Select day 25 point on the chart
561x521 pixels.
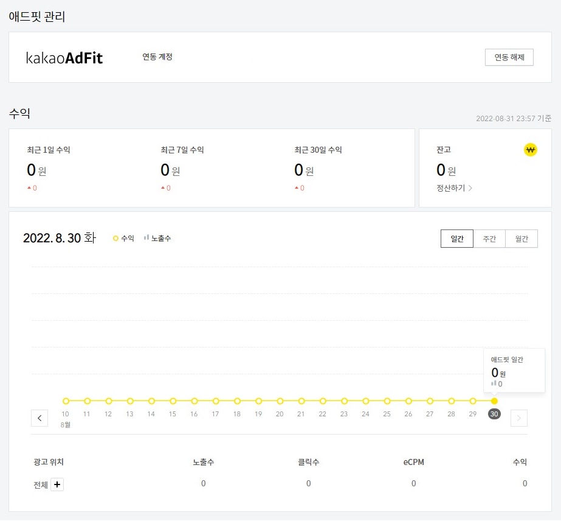[387, 401]
